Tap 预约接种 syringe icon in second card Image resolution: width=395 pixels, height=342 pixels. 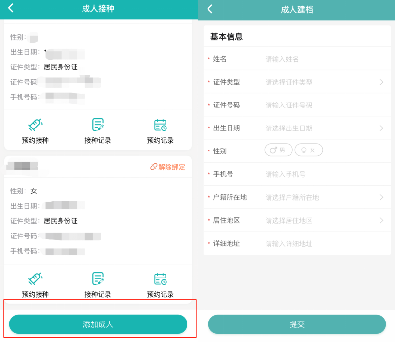[36, 279]
